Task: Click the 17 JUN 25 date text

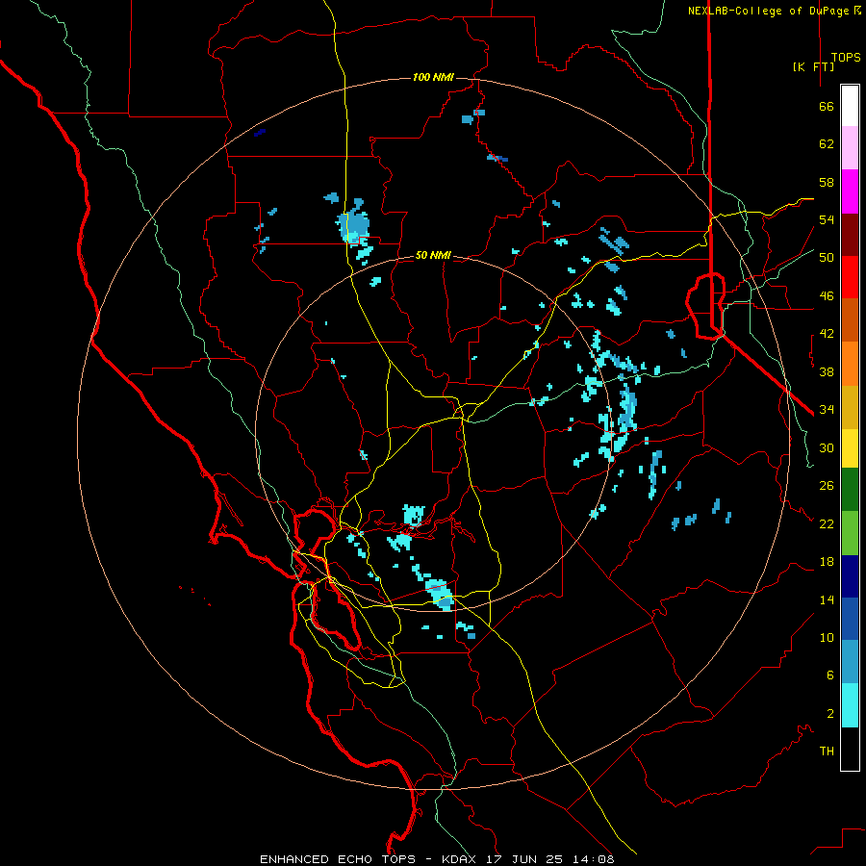Action: (527, 859)
